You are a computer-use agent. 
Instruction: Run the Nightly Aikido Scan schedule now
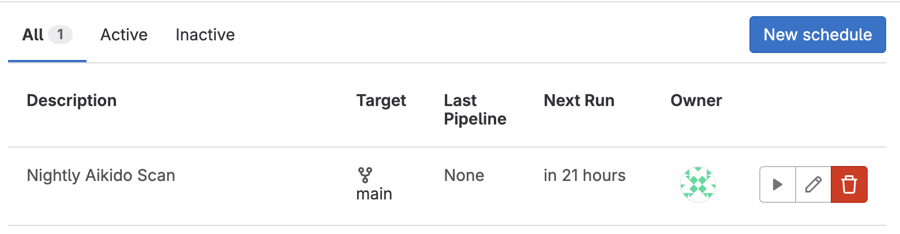point(778,184)
